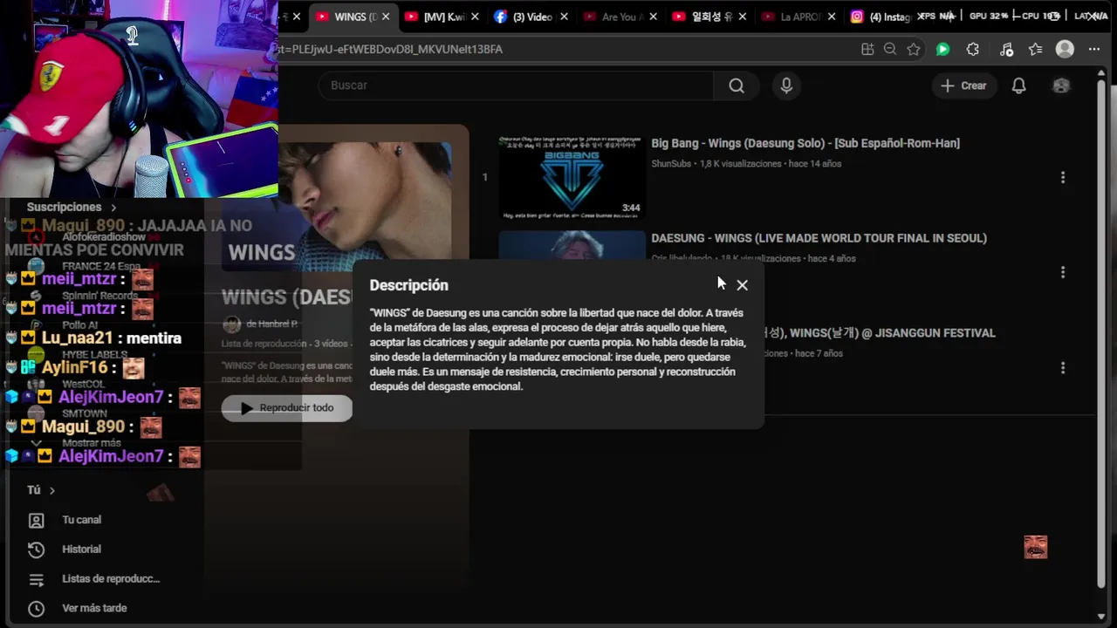This screenshot has width=1117, height=628.
Task: Open options menu for Big Bang Wings video
Action: tap(1062, 177)
